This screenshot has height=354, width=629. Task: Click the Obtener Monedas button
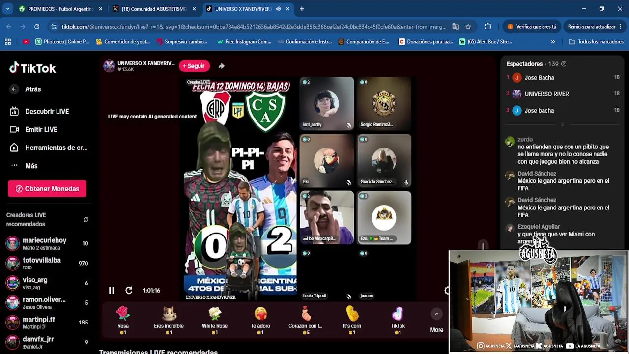point(47,189)
